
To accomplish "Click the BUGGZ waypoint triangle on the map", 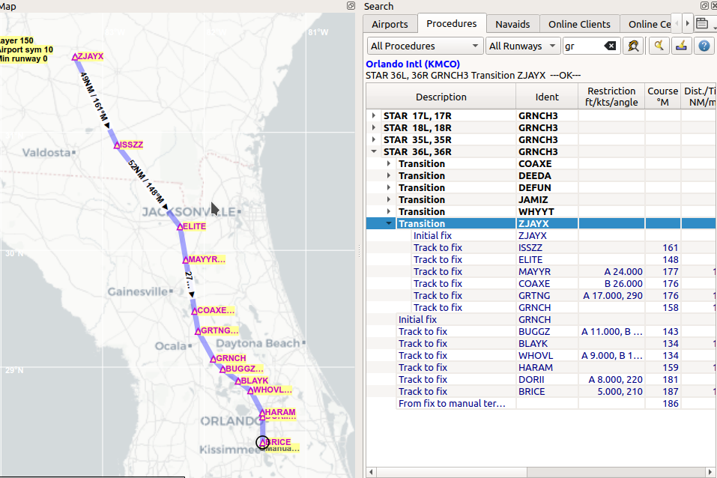I will 223,369.
